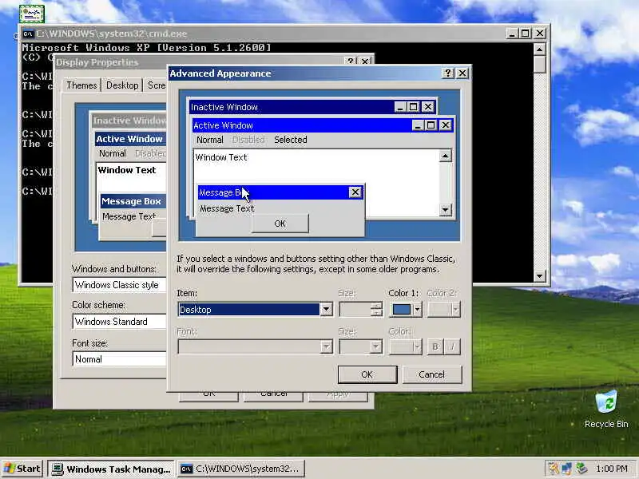This screenshot has height=479, width=639.
Task: Open the Start menu
Action: pos(22,469)
